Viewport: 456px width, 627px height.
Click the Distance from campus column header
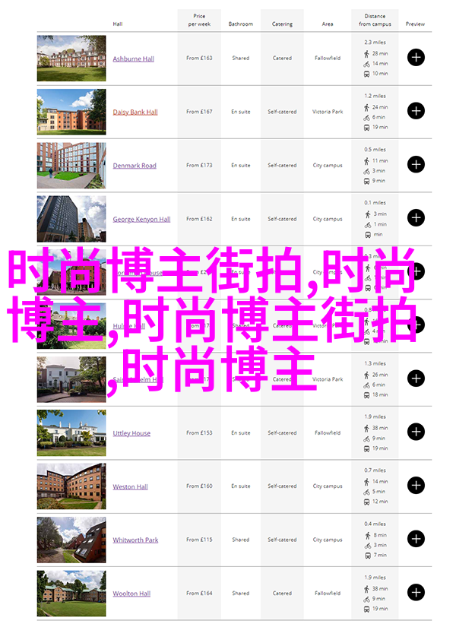point(375,20)
